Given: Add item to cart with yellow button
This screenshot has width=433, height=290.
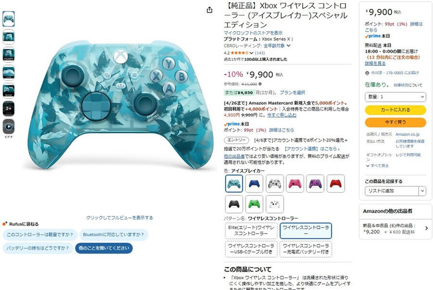Looking at the screenshot, I should click(x=395, y=110).
